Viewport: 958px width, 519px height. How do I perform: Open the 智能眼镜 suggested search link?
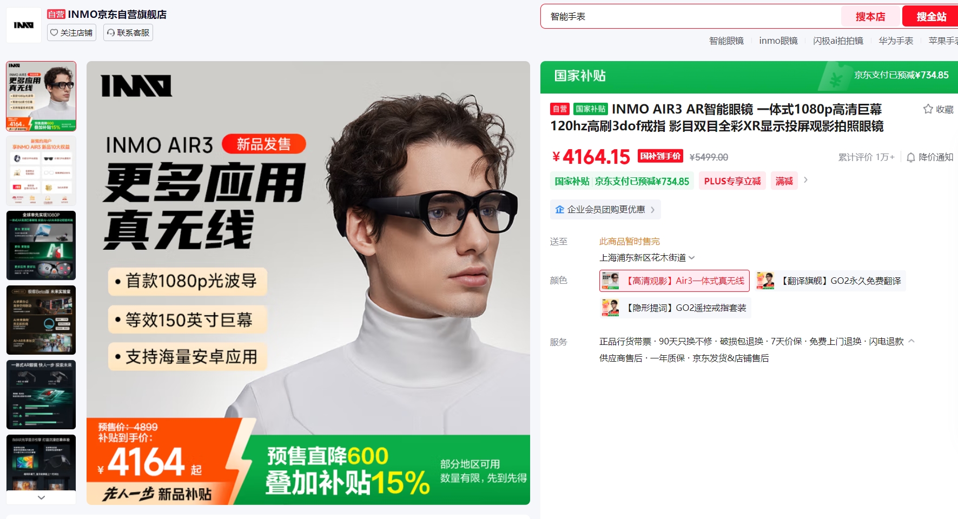(x=726, y=41)
